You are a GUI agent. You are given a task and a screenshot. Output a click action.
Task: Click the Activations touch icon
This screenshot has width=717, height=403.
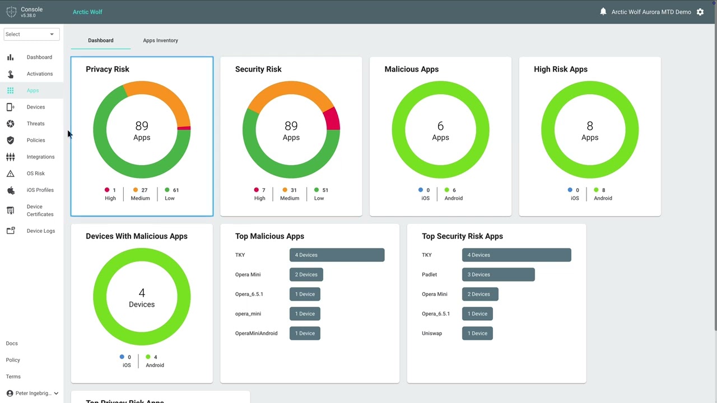click(x=11, y=74)
